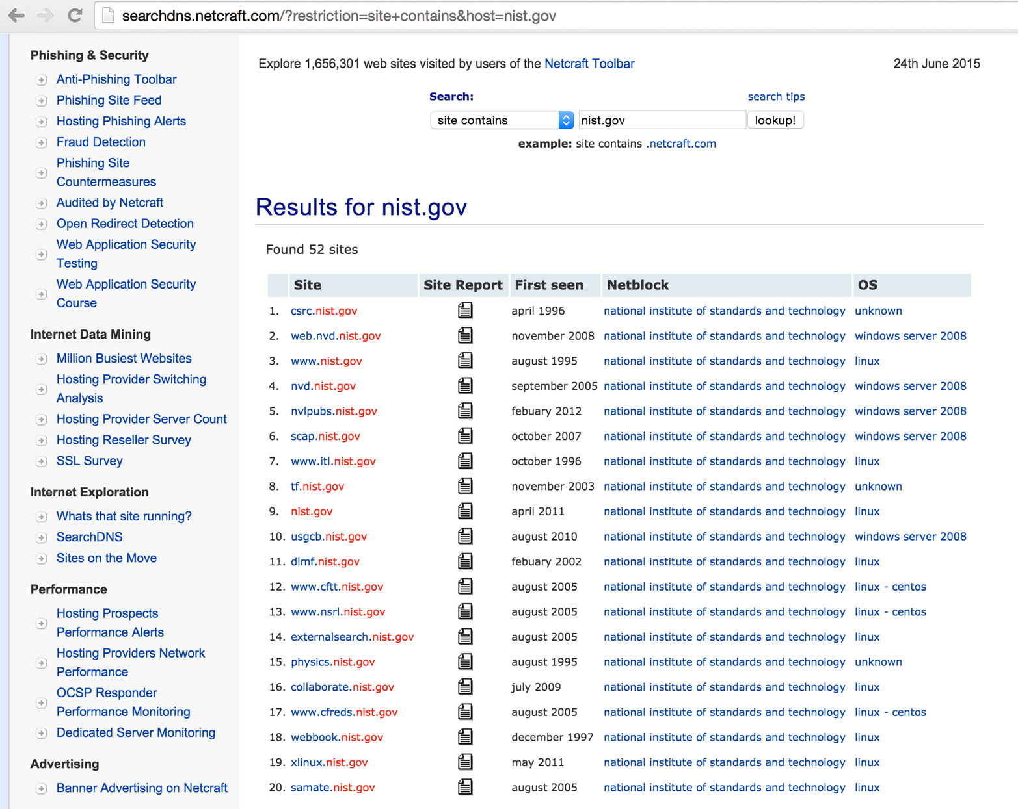Open site report for xlinux.nist.gov
The image size is (1018, 809).
464,762
